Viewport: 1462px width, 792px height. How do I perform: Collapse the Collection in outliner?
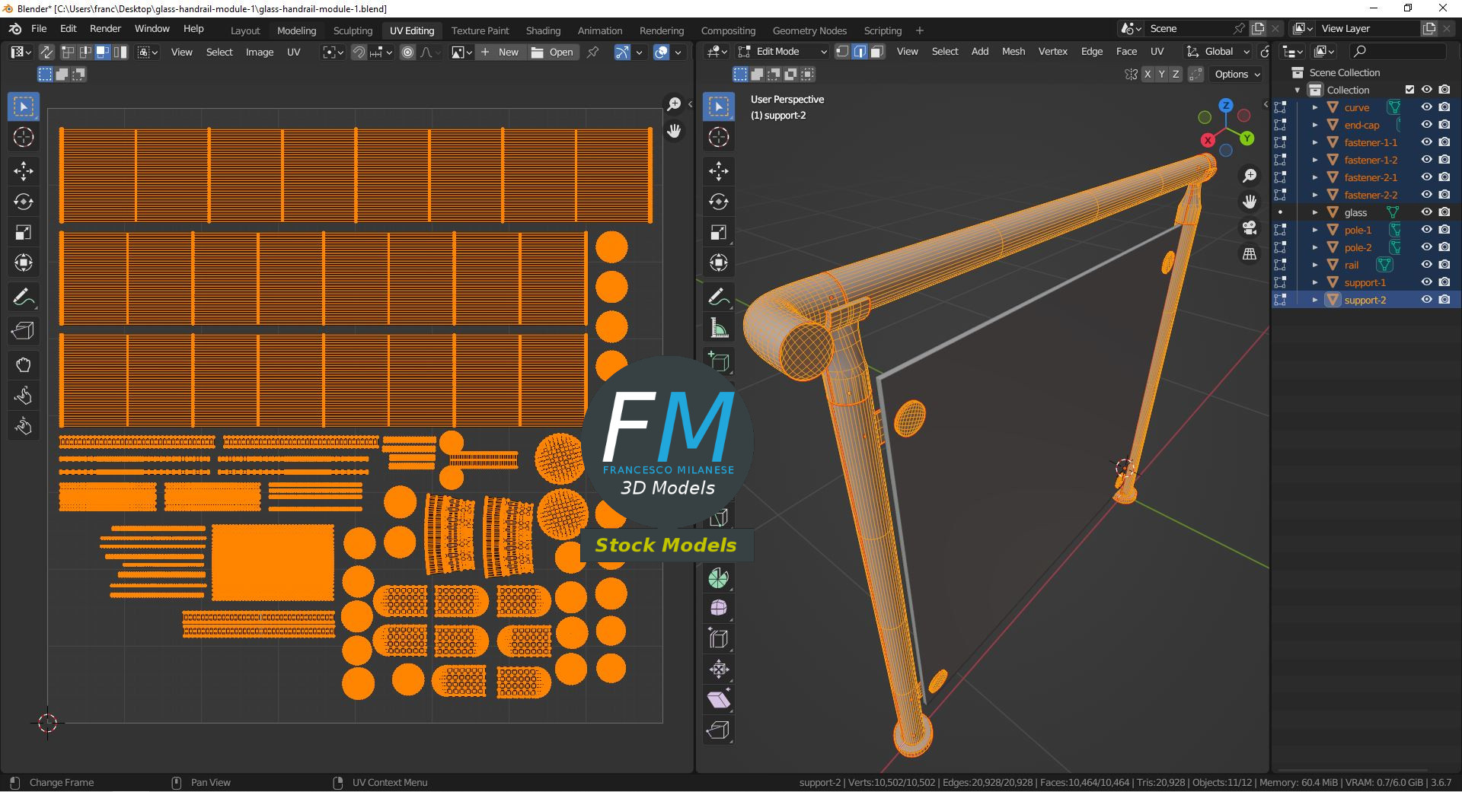pos(1298,90)
